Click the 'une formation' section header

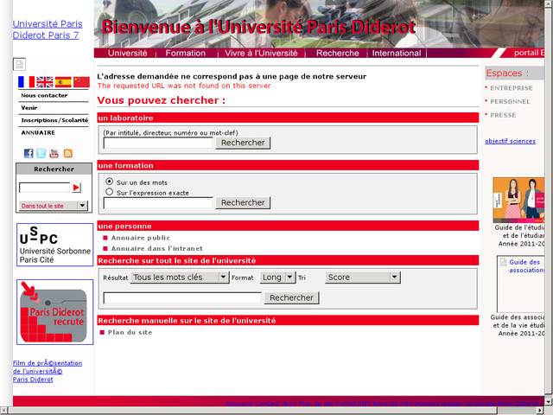pos(288,165)
